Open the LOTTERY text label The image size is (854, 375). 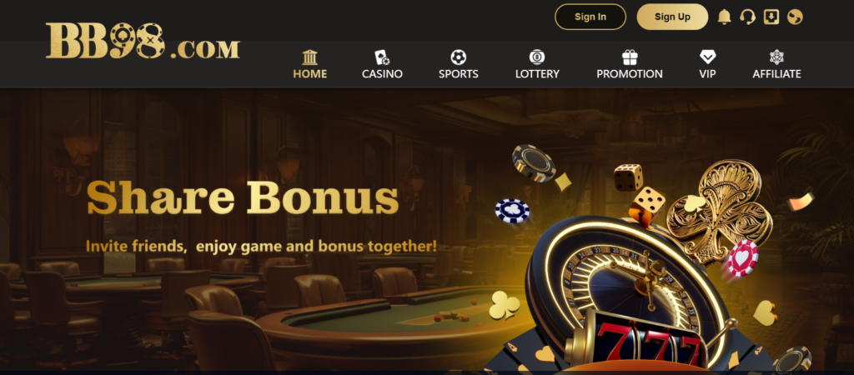[x=537, y=74]
